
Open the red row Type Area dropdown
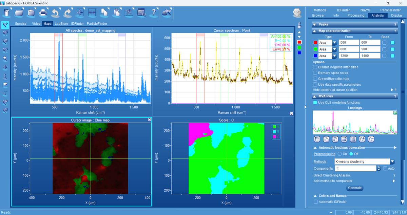[x=334, y=43]
